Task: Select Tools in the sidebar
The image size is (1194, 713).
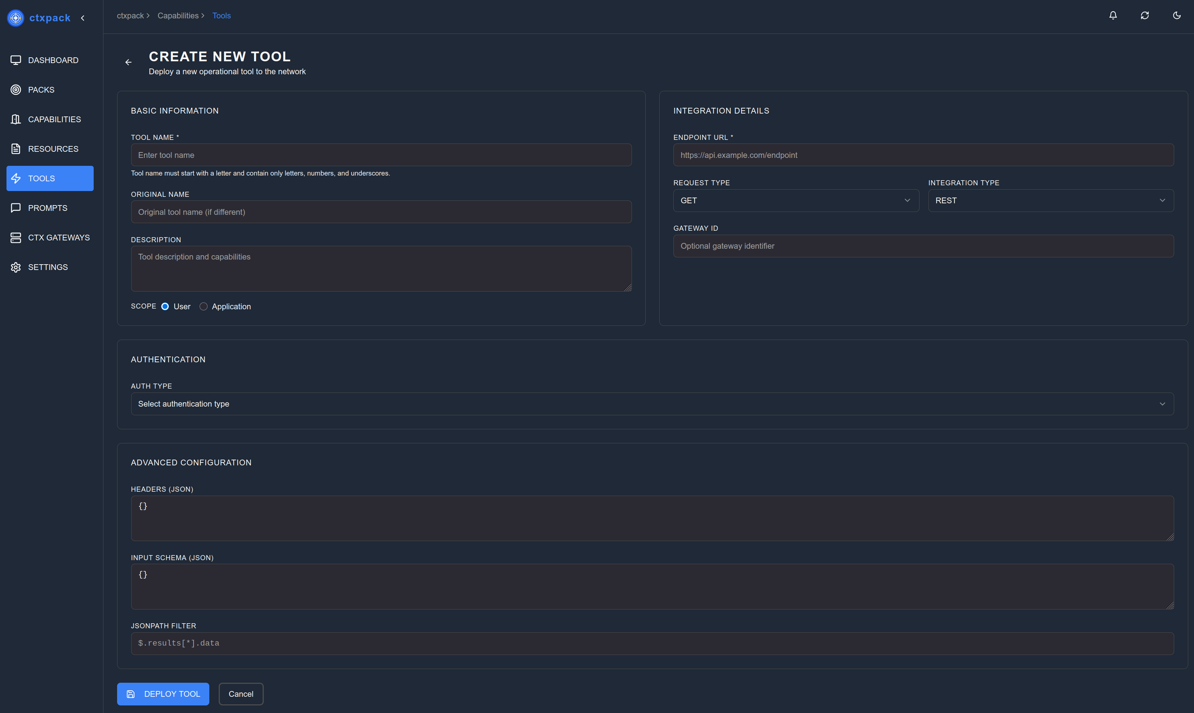Action: (x=50, y=178)
